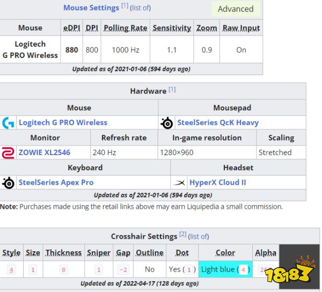Select the DPI value 800

pyautogui.click(x=92, y=50)
